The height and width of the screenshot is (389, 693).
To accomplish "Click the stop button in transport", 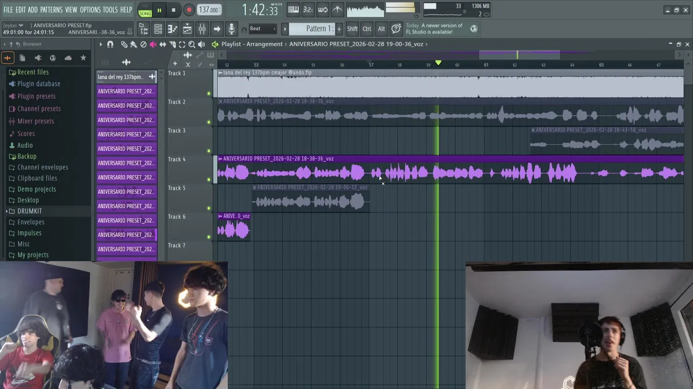I will tap(173, 10).
